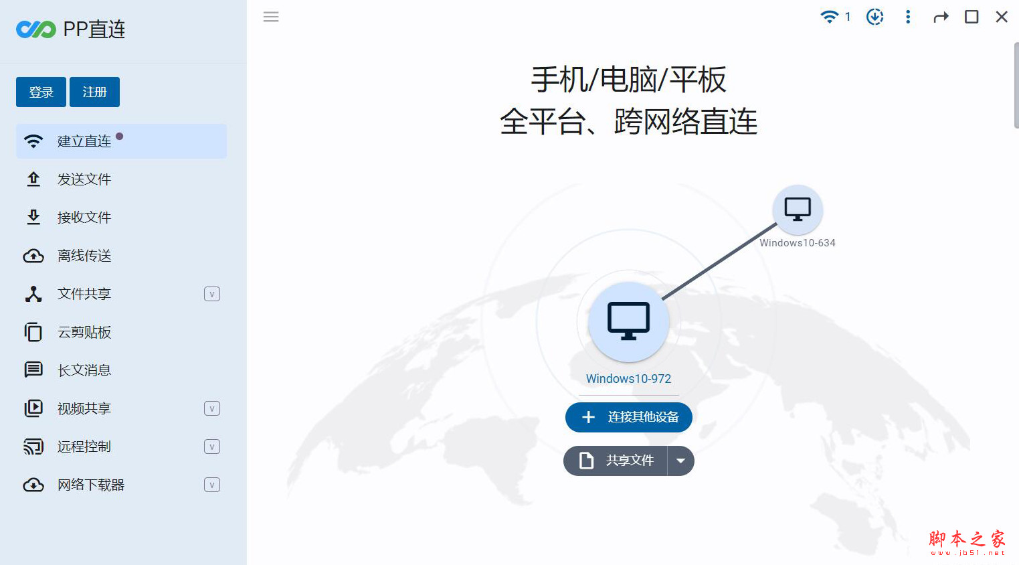Screen dimensions: 1019x565
Task: Open the transfer download manager icon
Action: pos(874,17)
